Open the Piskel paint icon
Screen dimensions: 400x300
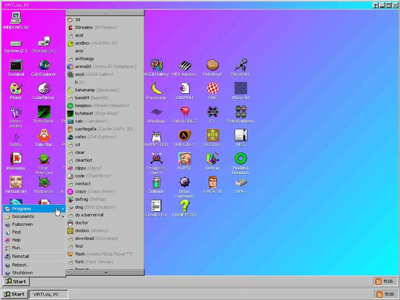pyautogui.click(x=16, y=91)
